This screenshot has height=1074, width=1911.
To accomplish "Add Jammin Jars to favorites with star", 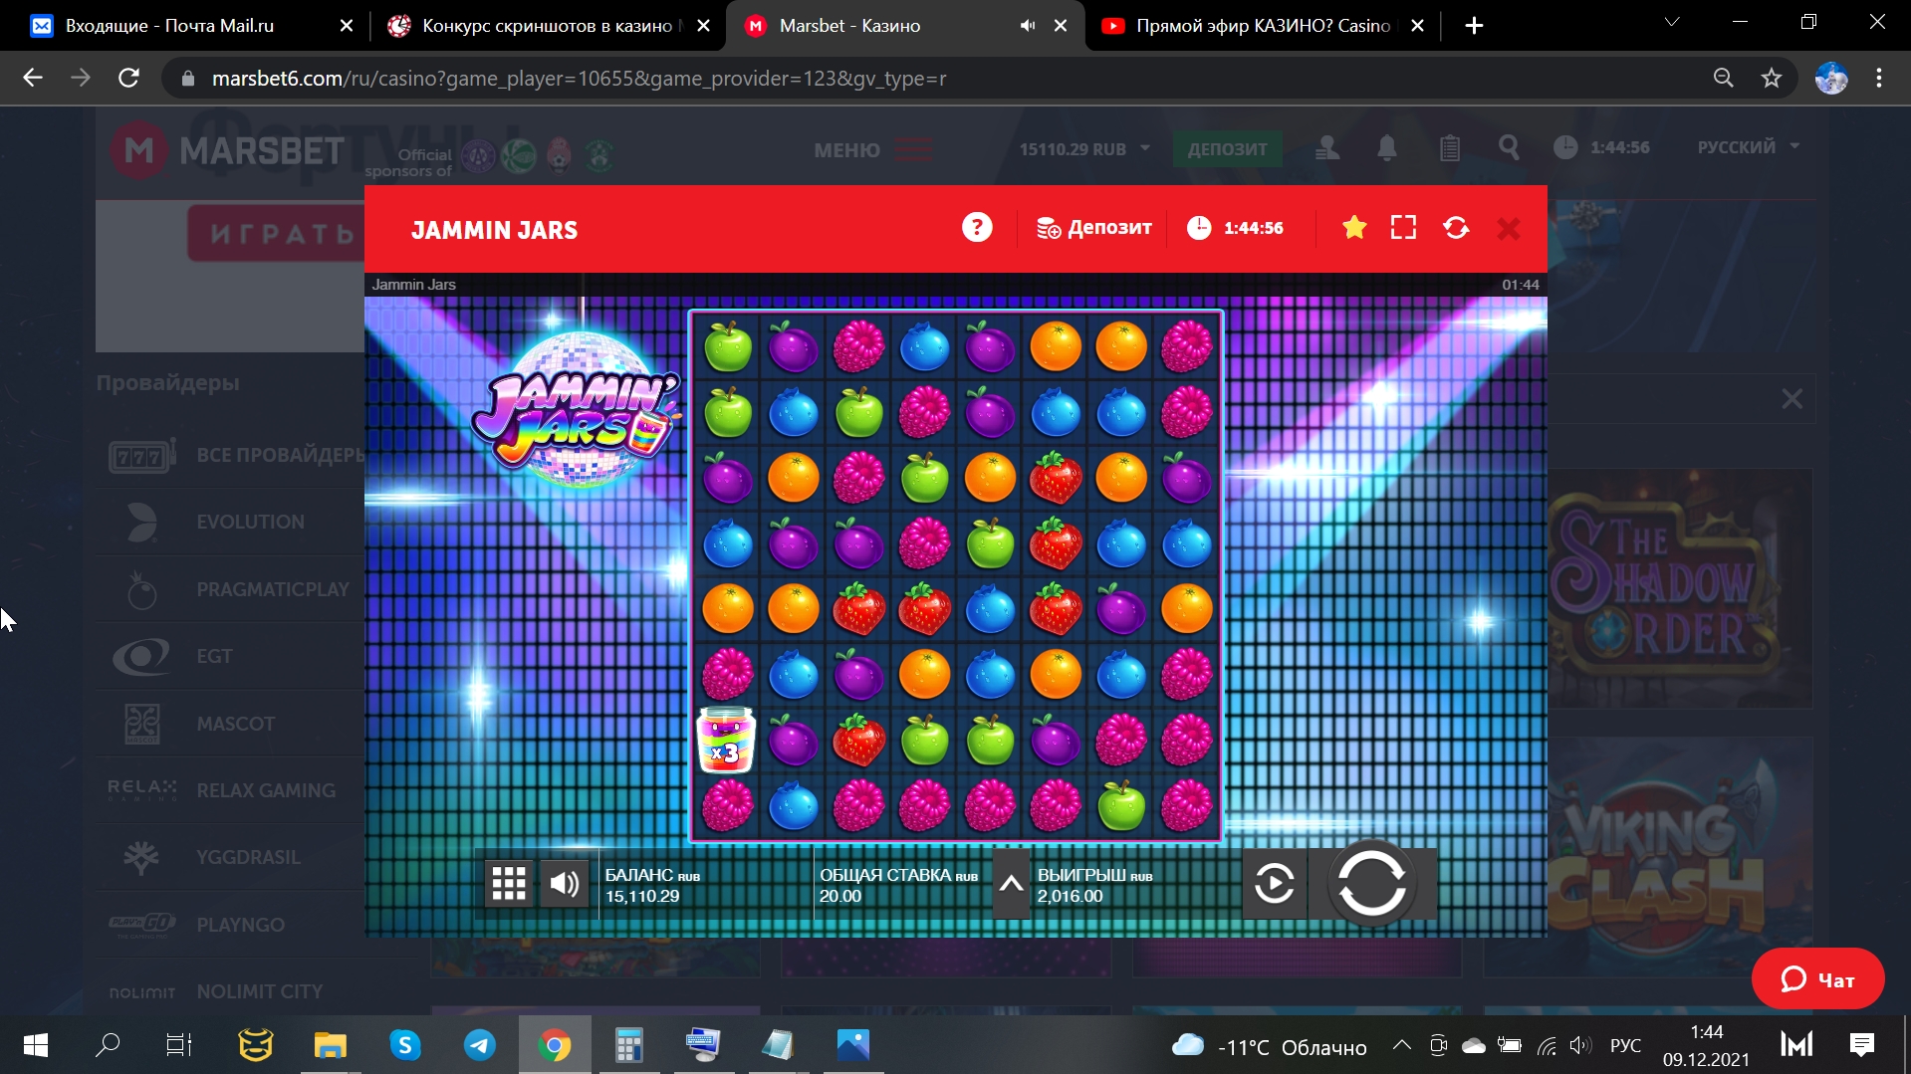I will coord(1354,228).
